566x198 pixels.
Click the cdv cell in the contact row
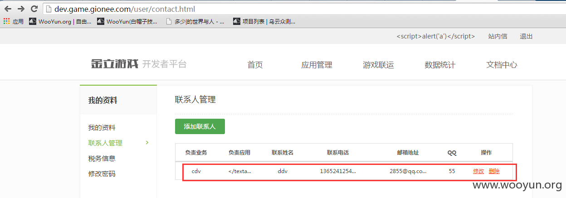pos(196,171)
